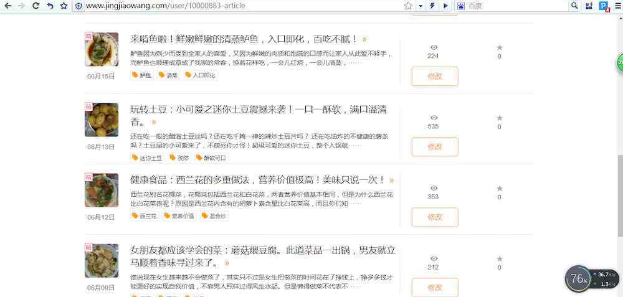Open favorites with the toolbar star icon
The height and width of the screenshot is (297, 623).
pyautogui.click(x=64, y=6)
